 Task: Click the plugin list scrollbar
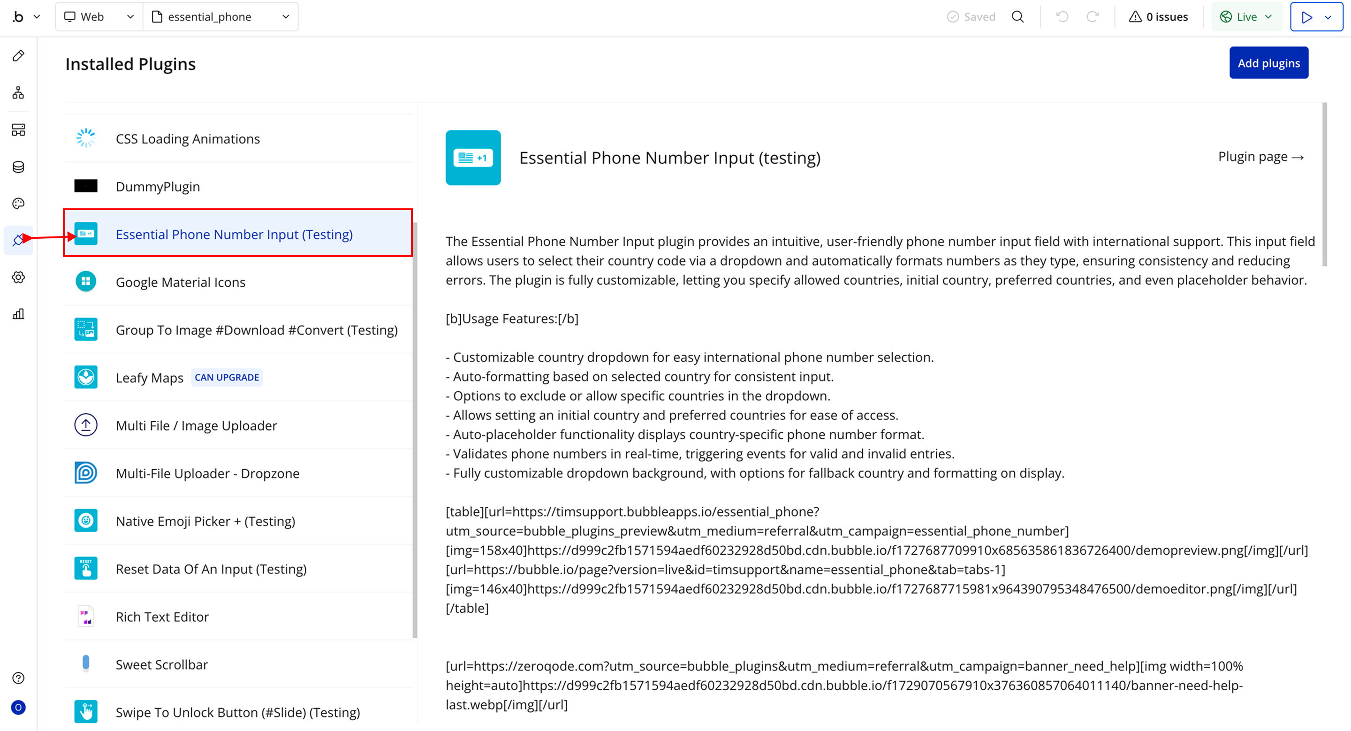[415, 430]
